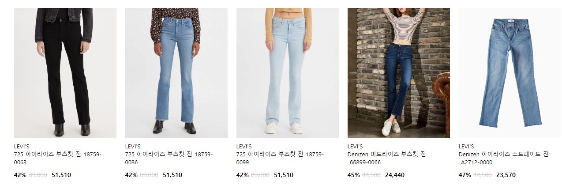Image resolution: width=562 pixels, height=189 pixels.
Task: Open the black bootcut jeans product image
Action: click(x=65, y=73)
